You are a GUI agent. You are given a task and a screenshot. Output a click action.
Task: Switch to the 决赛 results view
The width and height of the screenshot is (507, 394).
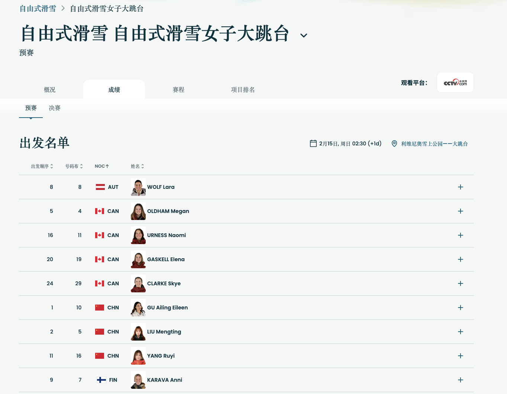pyautogui.click(x=54, y=108)
